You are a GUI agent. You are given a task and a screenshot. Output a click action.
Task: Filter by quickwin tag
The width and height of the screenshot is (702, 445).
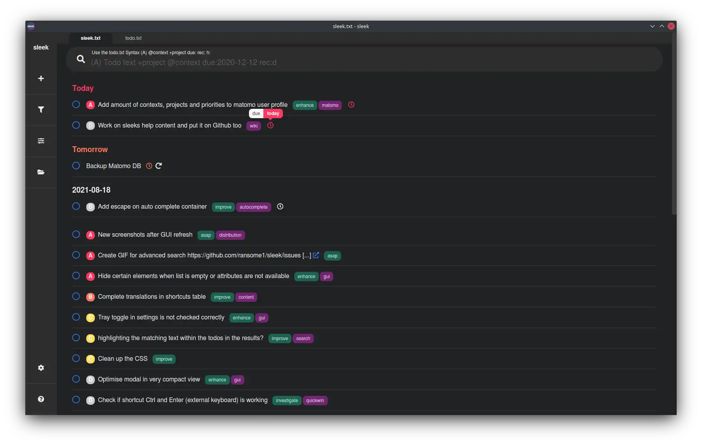point(315,401)
